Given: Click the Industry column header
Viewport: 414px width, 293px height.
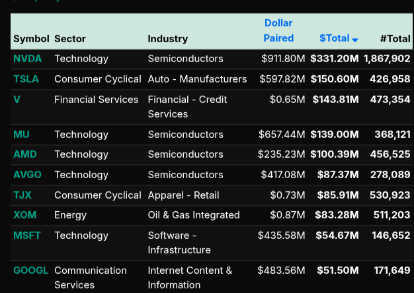Looking at the screenshot, I should coord(168,39).
